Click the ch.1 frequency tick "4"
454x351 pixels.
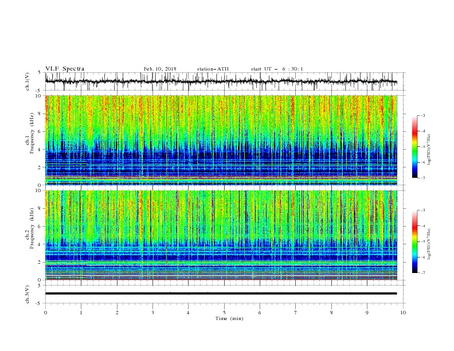click(40, 150)
